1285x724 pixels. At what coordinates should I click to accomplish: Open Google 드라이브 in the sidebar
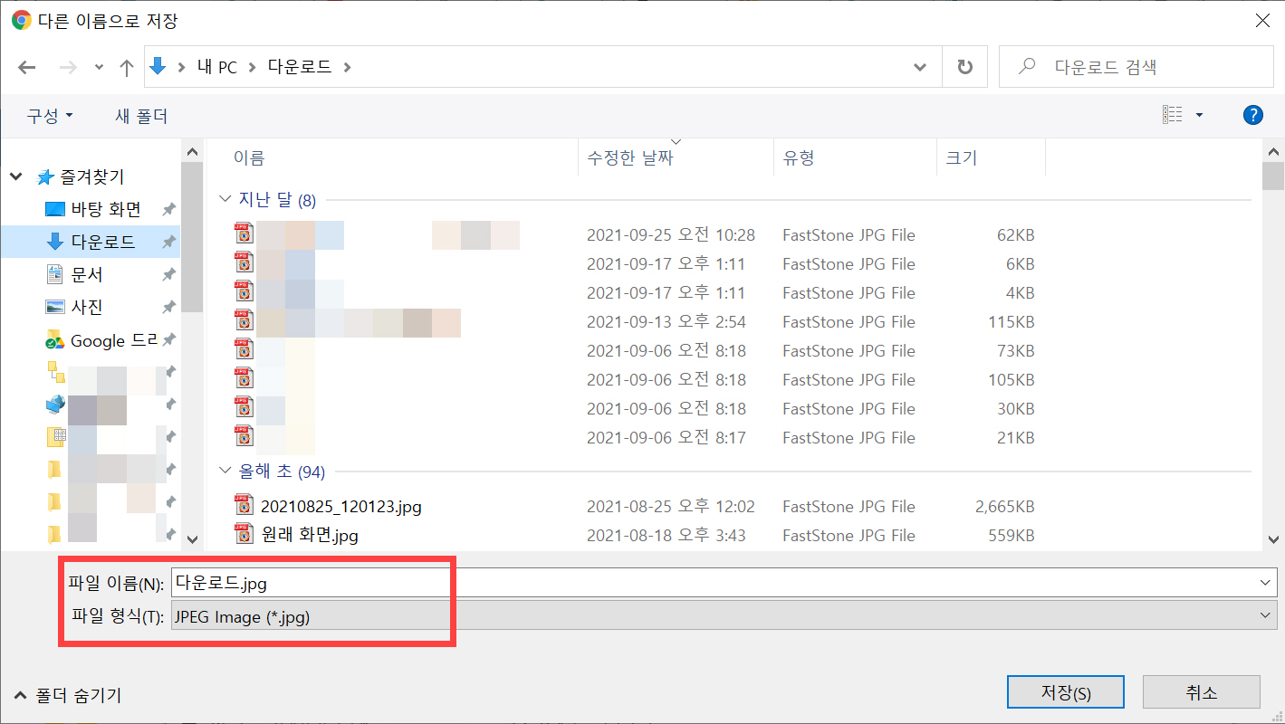click(114, 340)
